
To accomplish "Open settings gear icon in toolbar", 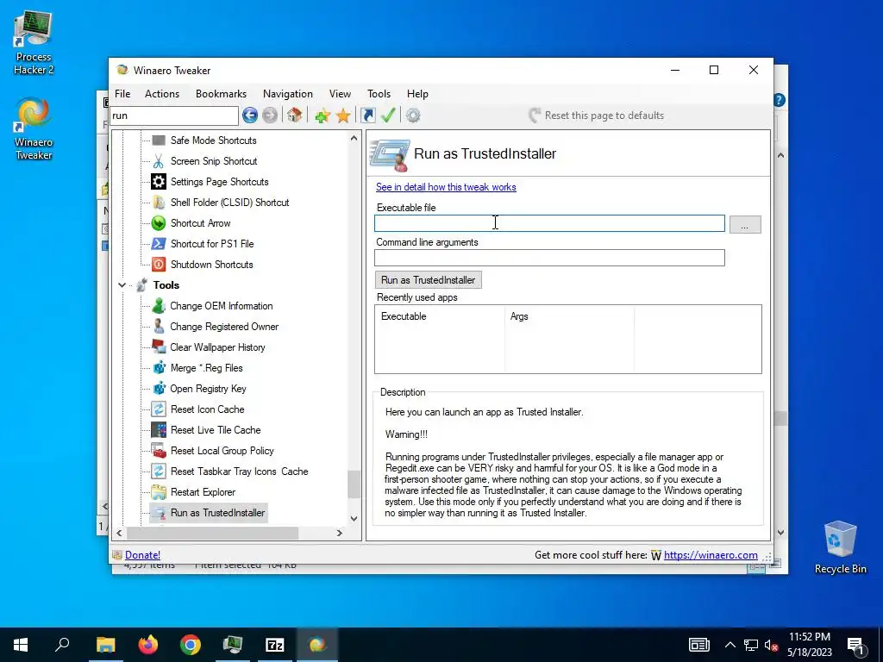I will click(413, 116).
